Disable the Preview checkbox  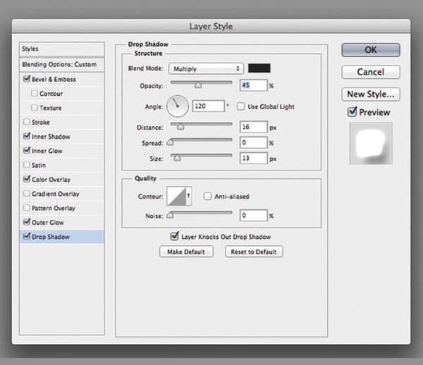coord(352,112)
